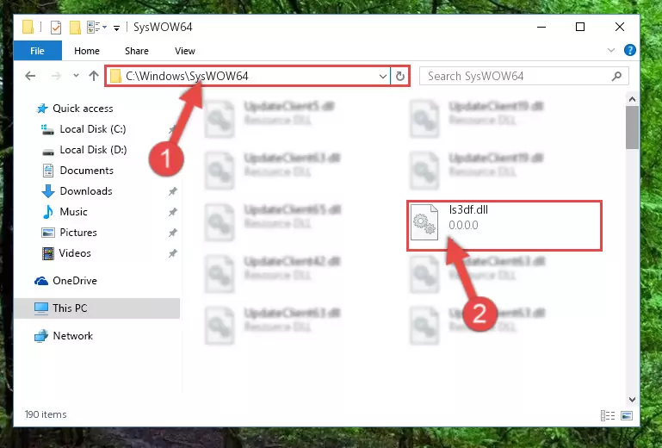
Task: Go up one folder level
Action: 94,76
